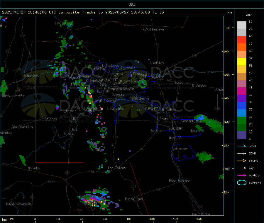The height and width of the screenshot is (223, 264).
Task: Click the Pampa_Diamante map label
Action: coord(12,95)
